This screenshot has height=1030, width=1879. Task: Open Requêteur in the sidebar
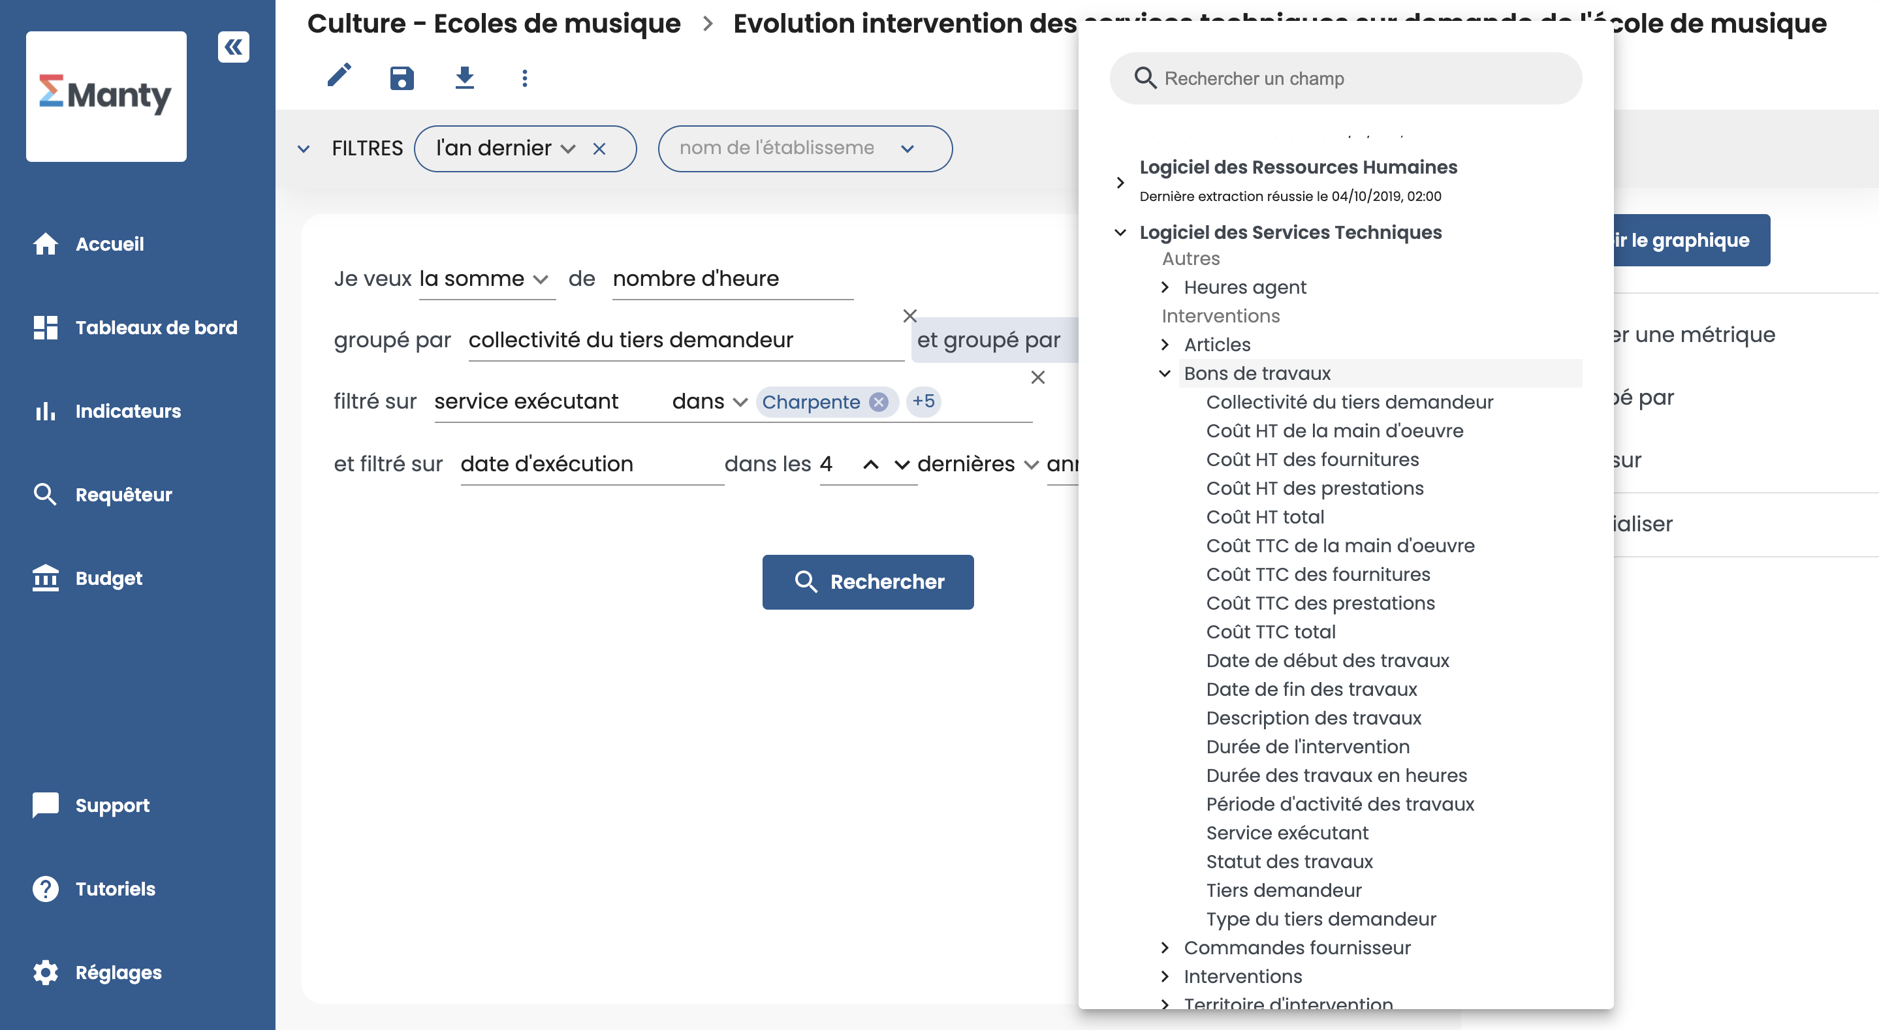click(x=123, y=495)
